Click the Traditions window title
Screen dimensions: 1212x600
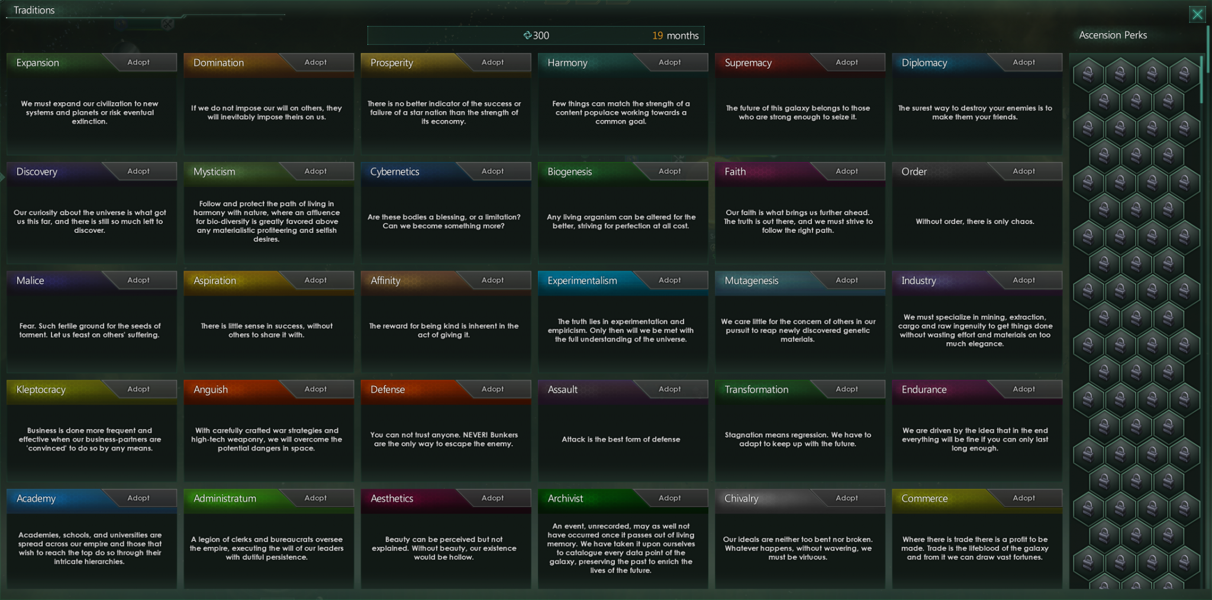[34, 10]
